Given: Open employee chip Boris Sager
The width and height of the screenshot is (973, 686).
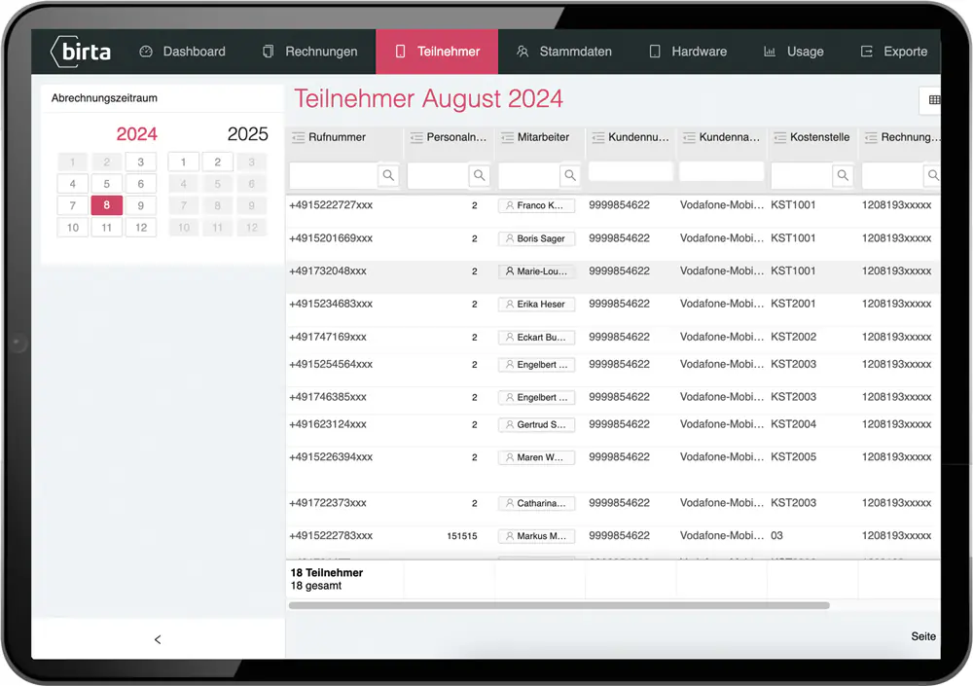Looking at the screenshot, I should (537, 238).
